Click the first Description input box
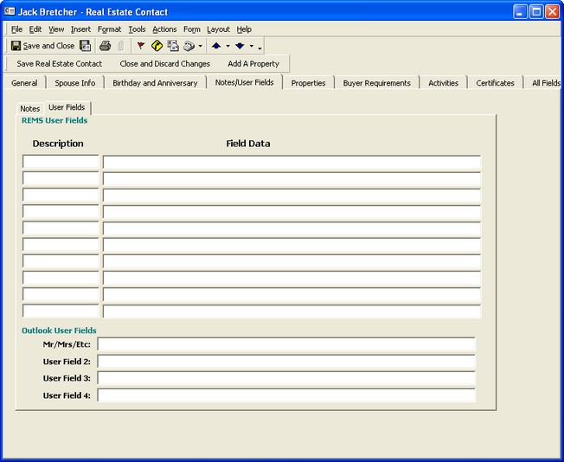This screenshot has width=564, height=462. pos(61,162)
